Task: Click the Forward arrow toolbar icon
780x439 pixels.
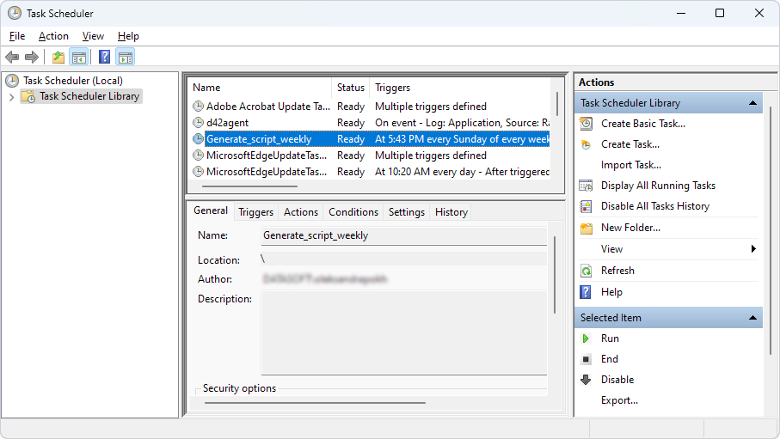Action: [32, 58]
